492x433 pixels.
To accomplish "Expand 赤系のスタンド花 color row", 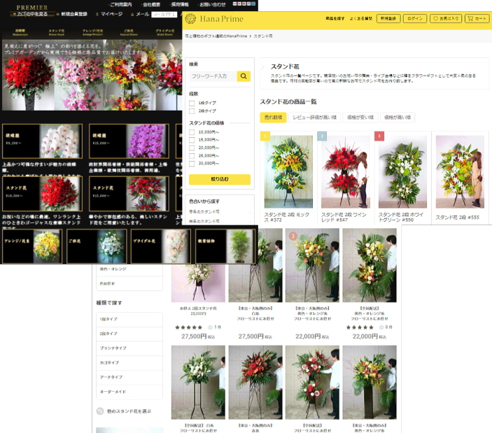I will tap(220, 212).
